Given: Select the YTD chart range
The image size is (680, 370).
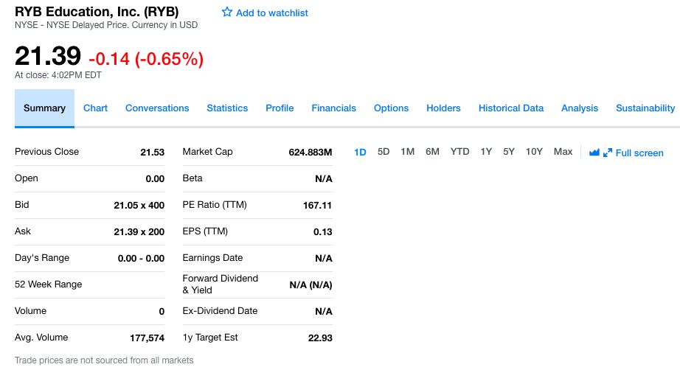Looking at the screenshot, I should [459, 152].
